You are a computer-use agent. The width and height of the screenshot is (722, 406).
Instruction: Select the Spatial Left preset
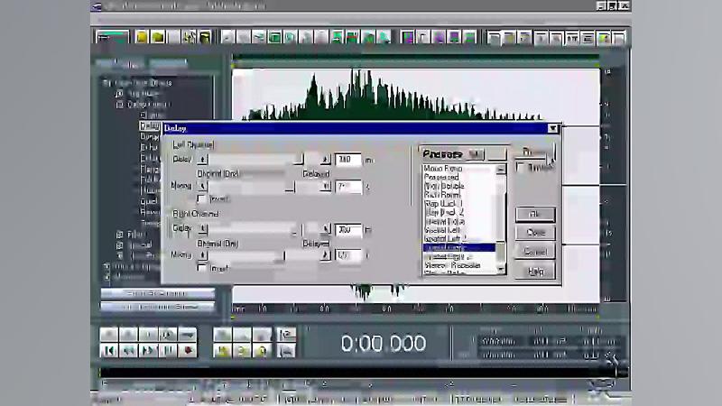click(x=441, y=230)
